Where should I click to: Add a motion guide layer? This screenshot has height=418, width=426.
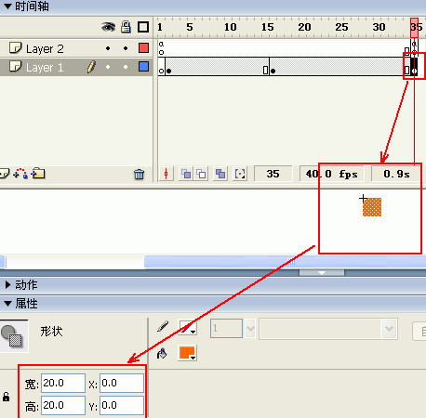[x=20, y=174]
